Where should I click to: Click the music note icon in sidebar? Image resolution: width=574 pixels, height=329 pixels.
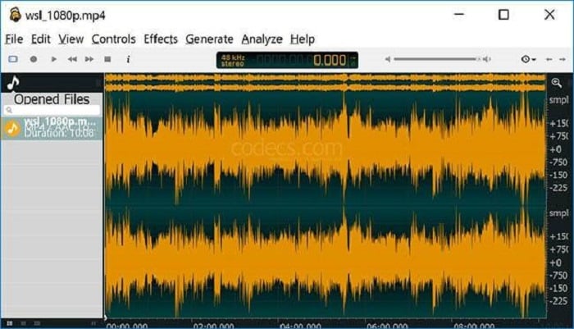click(13, 83)
